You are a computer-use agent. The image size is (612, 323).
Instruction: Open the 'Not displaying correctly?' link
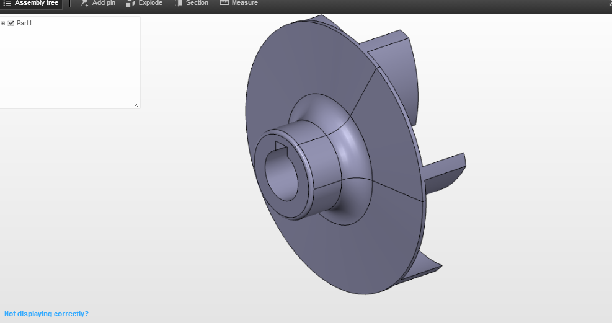[x=47, y=314]
